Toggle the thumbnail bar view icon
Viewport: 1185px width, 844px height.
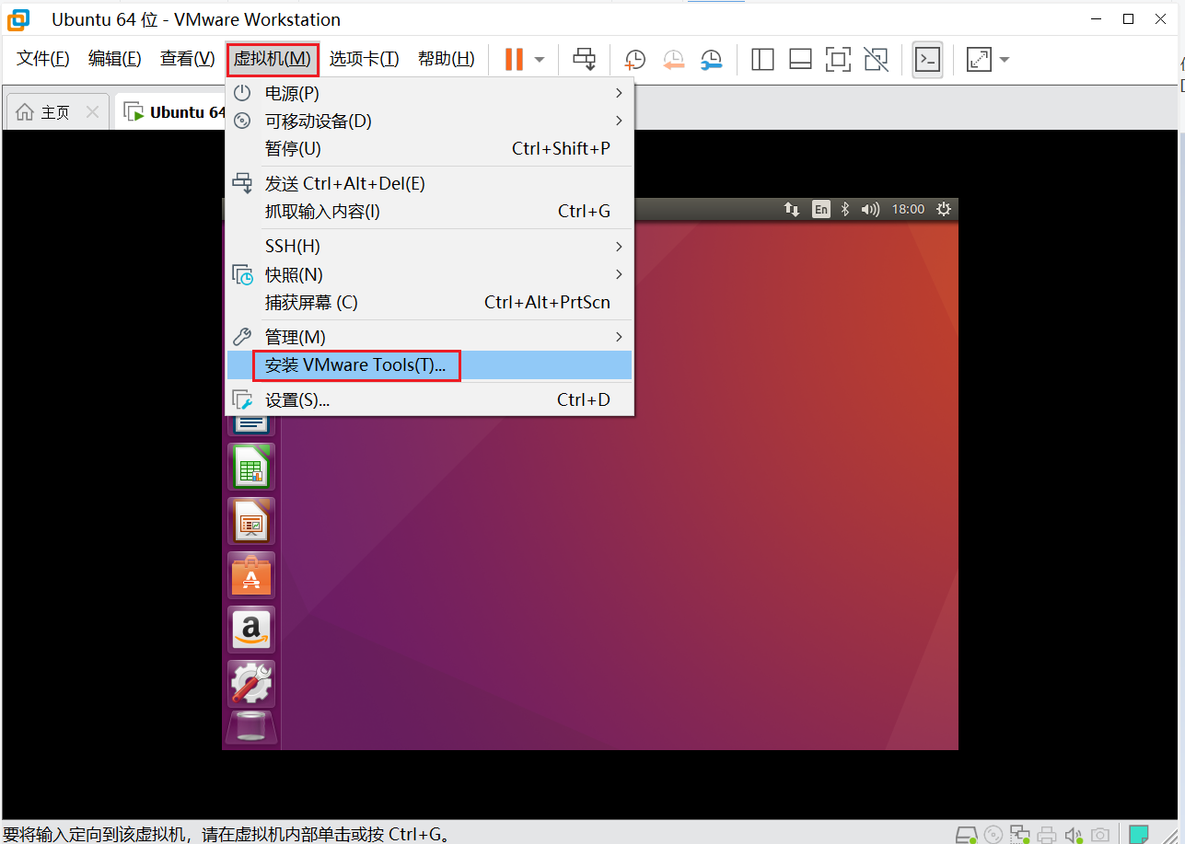point(800,60)
